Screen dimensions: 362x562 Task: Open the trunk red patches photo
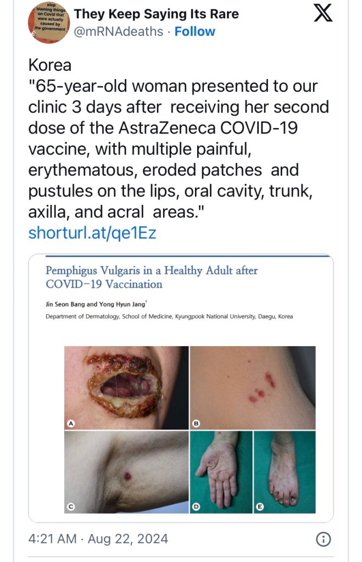(253, 387)
